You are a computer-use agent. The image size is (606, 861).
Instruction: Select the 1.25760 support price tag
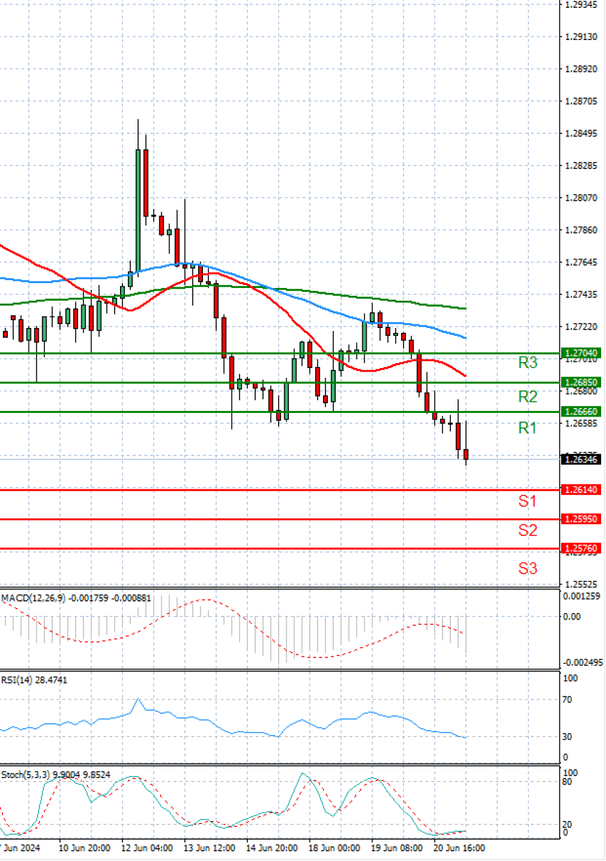(581, 548)
